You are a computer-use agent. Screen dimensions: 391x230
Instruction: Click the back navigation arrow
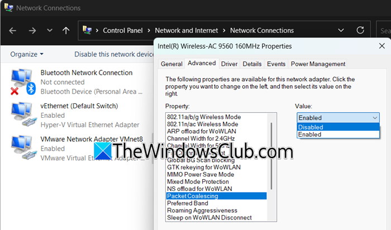[13, 31]
